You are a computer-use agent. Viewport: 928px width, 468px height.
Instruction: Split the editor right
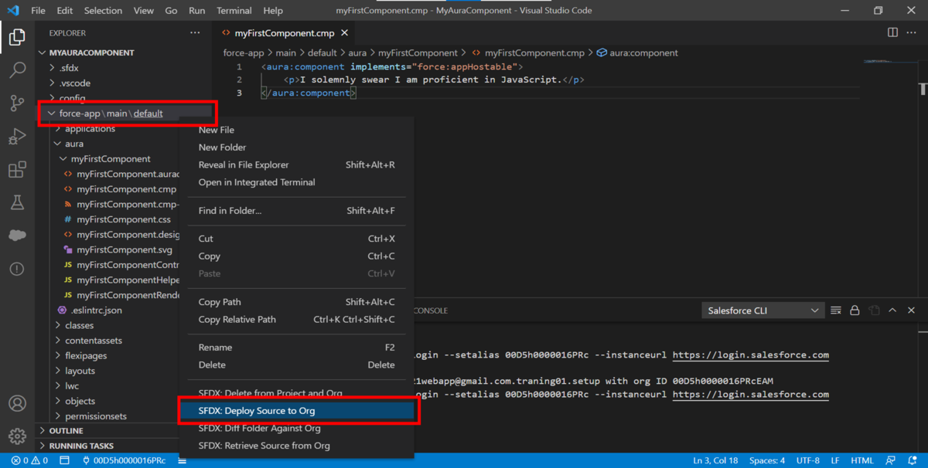coord(892,33)
